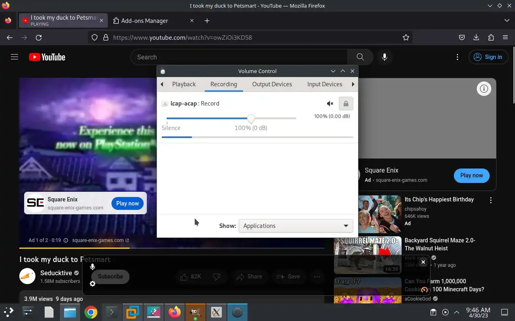The width and height of the screenshot is (515, 321).
Task: Open Seducktive channel name link
Action: tap(56, 273)
